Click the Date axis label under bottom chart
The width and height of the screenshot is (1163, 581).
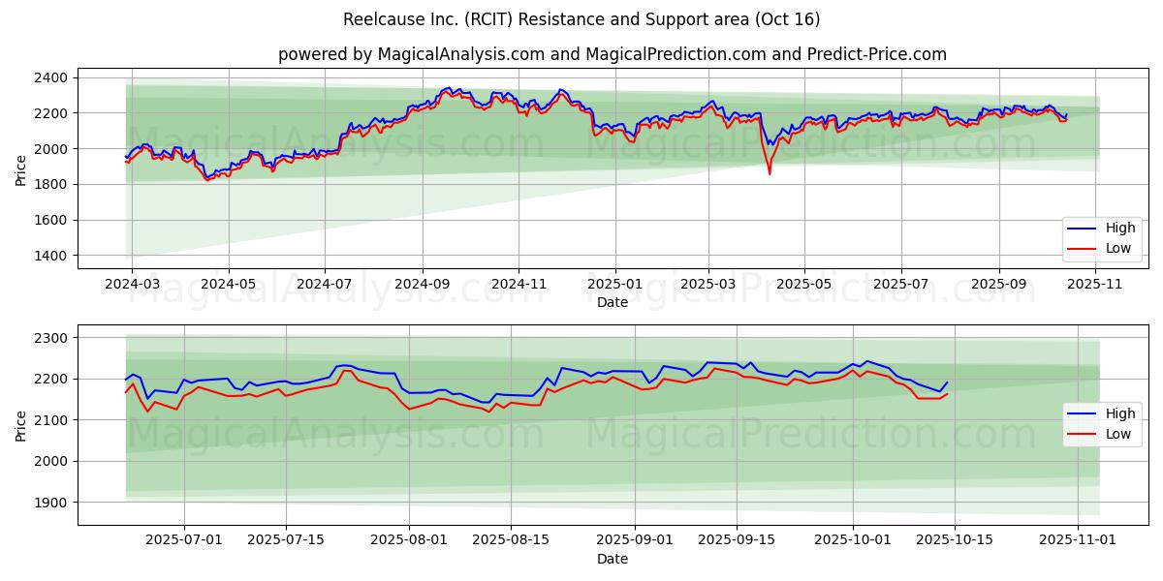pyautogui.click(x=612, y=559)
